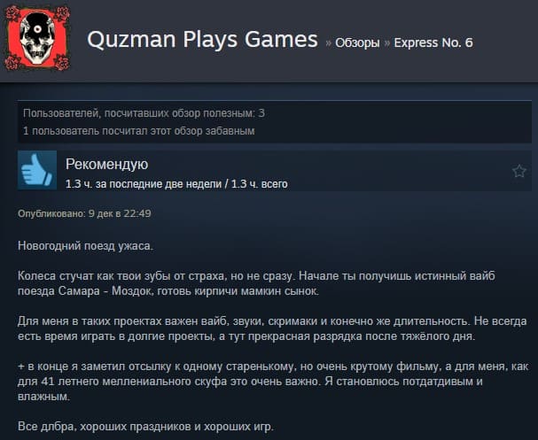538x440 pixels.
Task: Click the closing line Все длбра
Action: coord(146,427)
